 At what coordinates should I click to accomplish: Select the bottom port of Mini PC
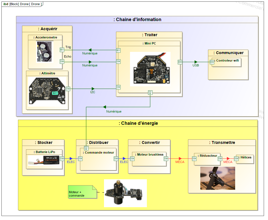(x=150, y=92)
